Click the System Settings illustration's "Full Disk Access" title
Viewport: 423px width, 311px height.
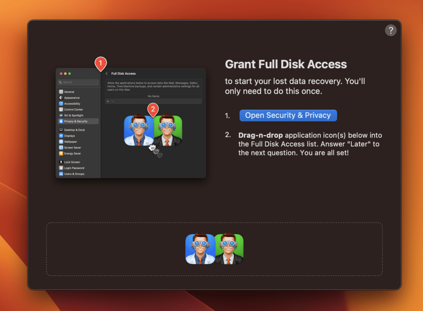click(x=124, y=73)
